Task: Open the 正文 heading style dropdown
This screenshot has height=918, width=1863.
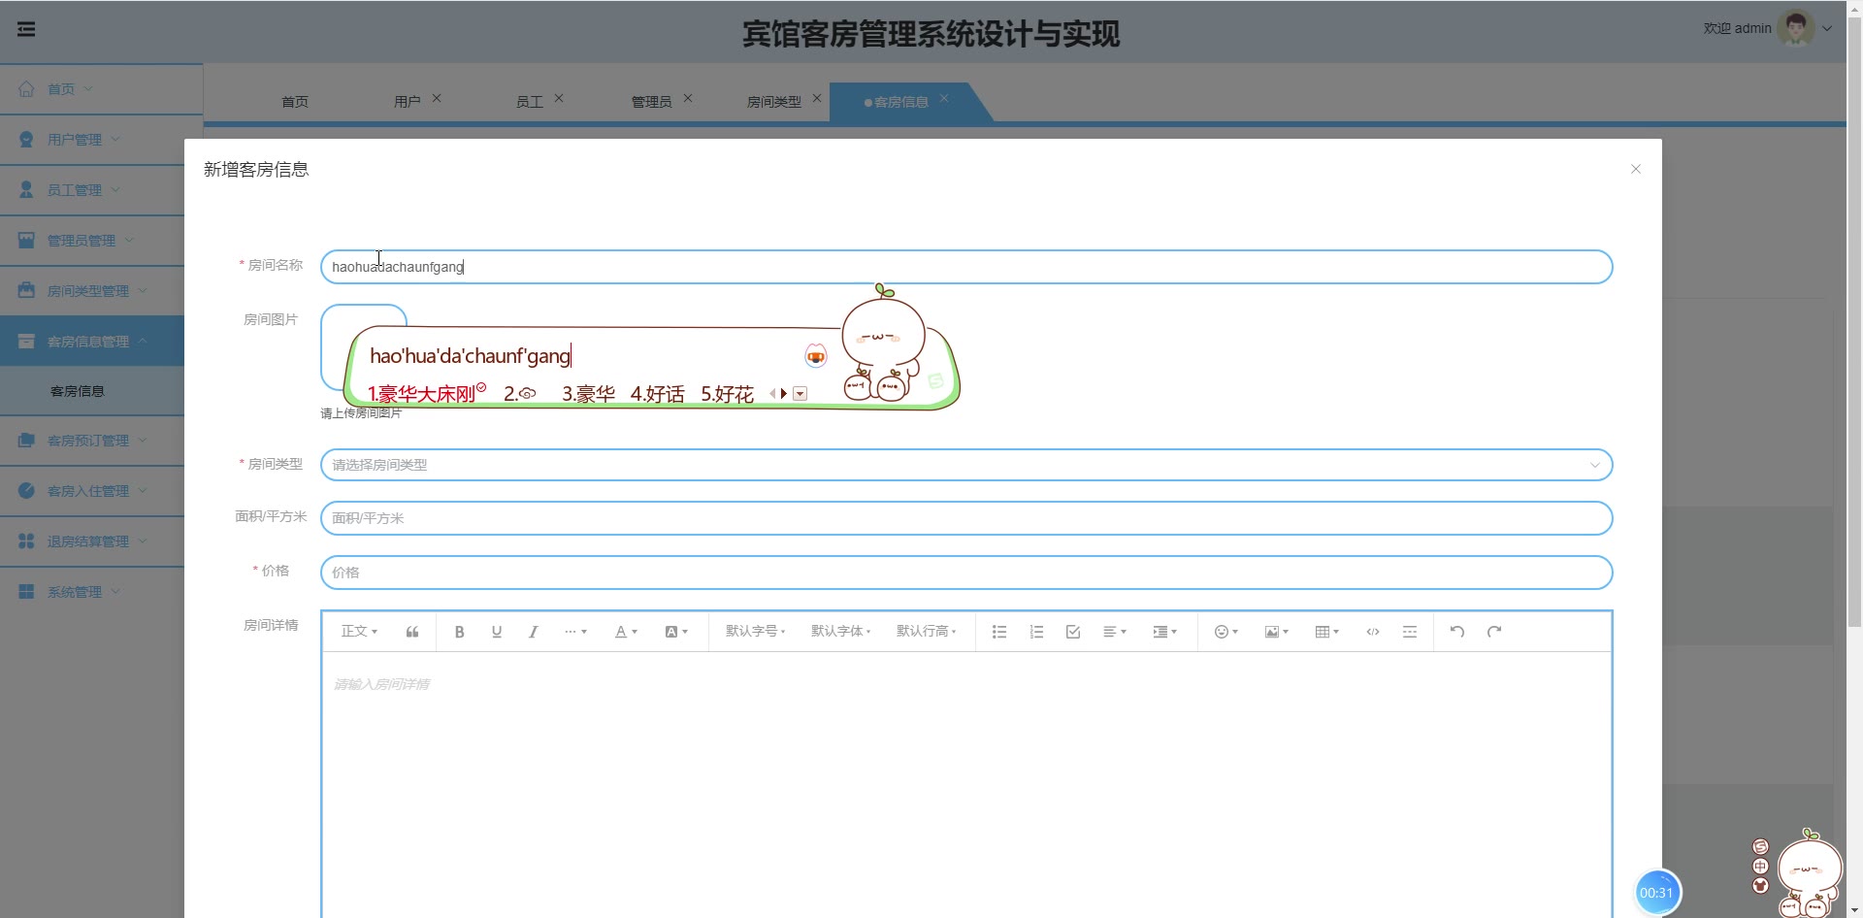Action: 359,632
